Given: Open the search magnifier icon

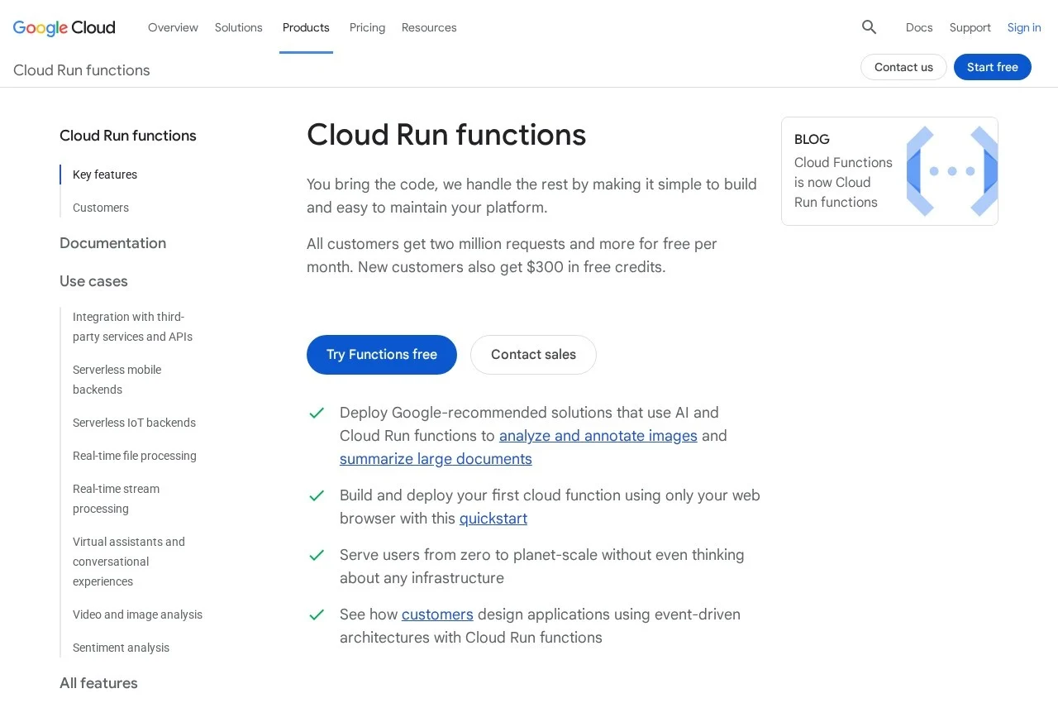Looking at the screenshot, I should [x=869, y=27].
